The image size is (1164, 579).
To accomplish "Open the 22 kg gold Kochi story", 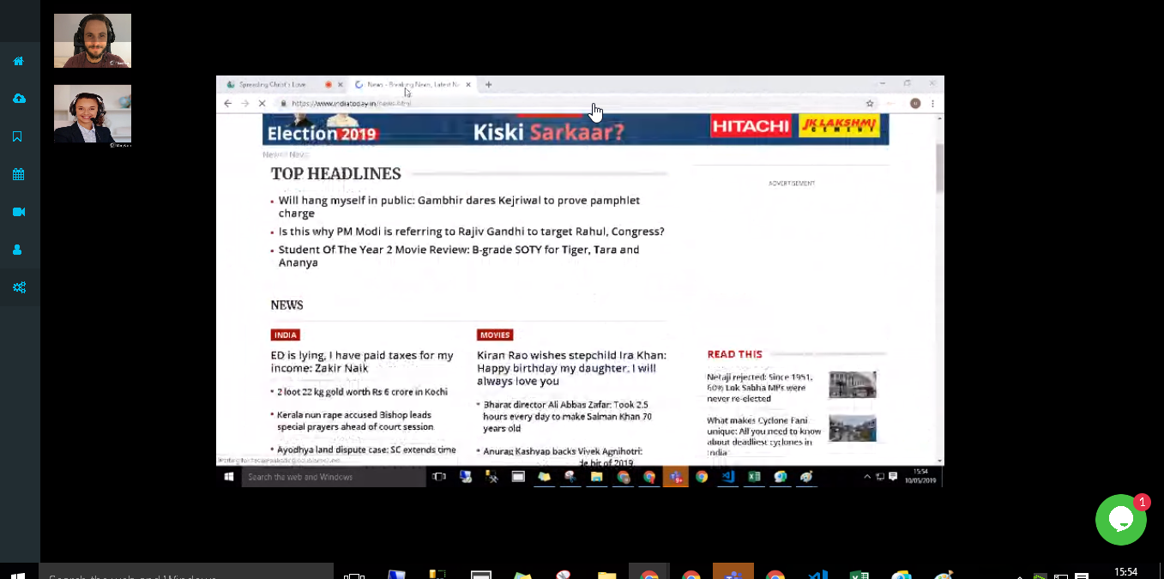I will (x=362, y=392).
